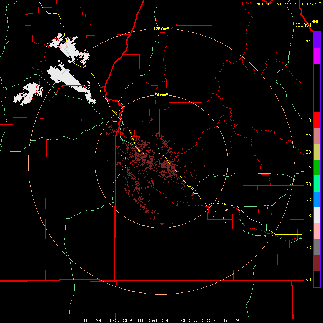Click the RA legend label
The width and height of the screenshot is (323, 323).
click(308, 184)
